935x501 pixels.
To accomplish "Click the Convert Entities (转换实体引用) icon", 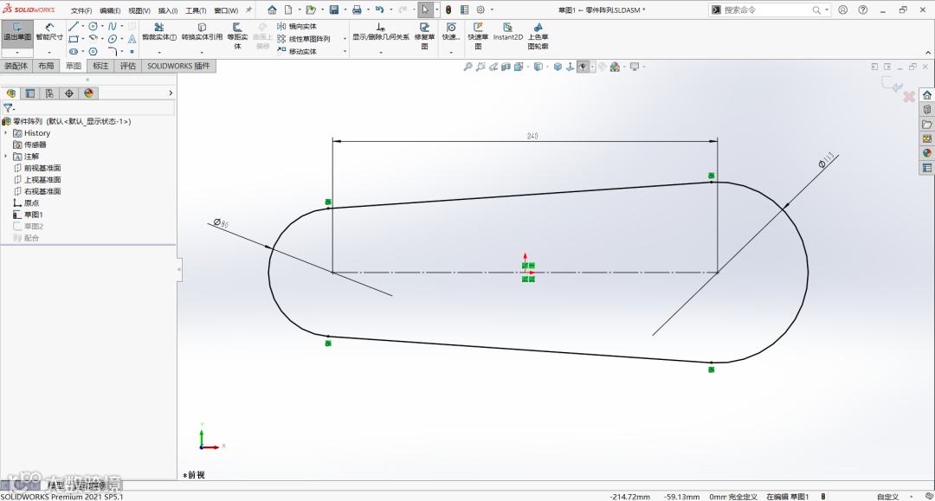I will [x=202, y=32].
